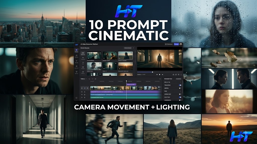Skip to previous frame in preview player
This screenshot has width=257, height=144.
157,75
